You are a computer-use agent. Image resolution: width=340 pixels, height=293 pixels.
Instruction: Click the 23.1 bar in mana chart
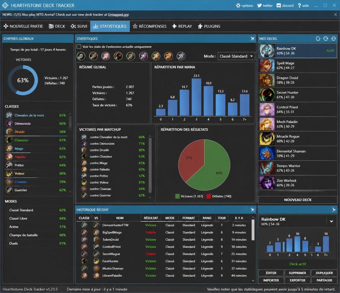[196, 97]
